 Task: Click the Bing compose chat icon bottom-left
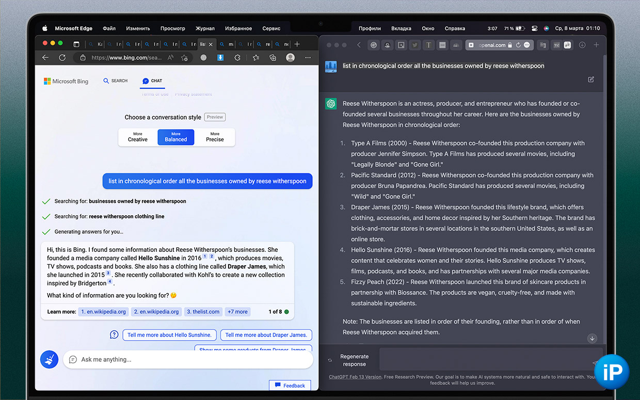point(49,359)
